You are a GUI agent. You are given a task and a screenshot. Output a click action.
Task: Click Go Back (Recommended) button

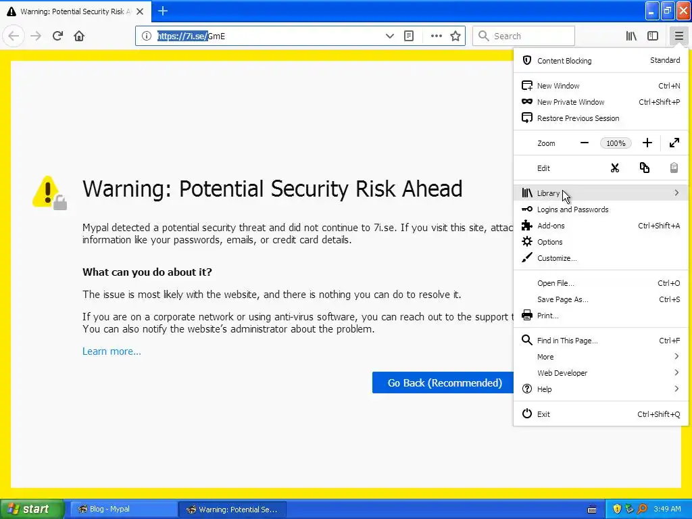tap(443, 382)
